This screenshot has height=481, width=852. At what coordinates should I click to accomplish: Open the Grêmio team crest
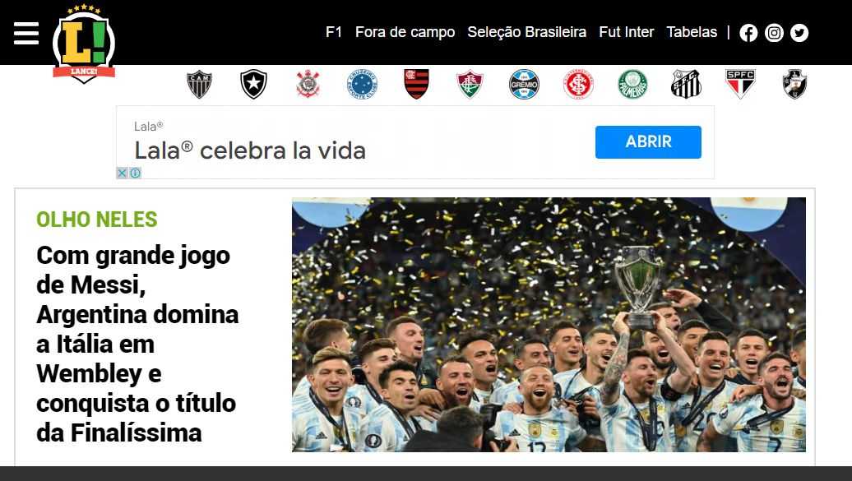coord(525,84)
